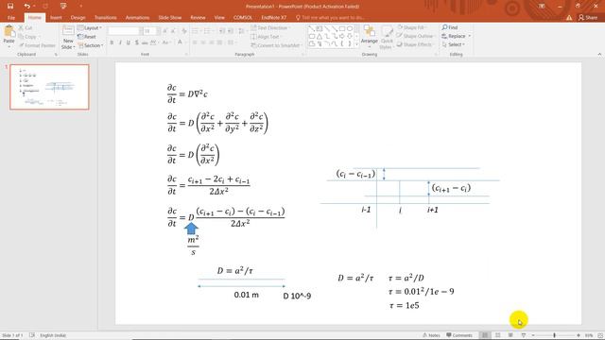Click the Undo arrow icon
This screenshot has width=605, height=340.
[x=26, y=7]
